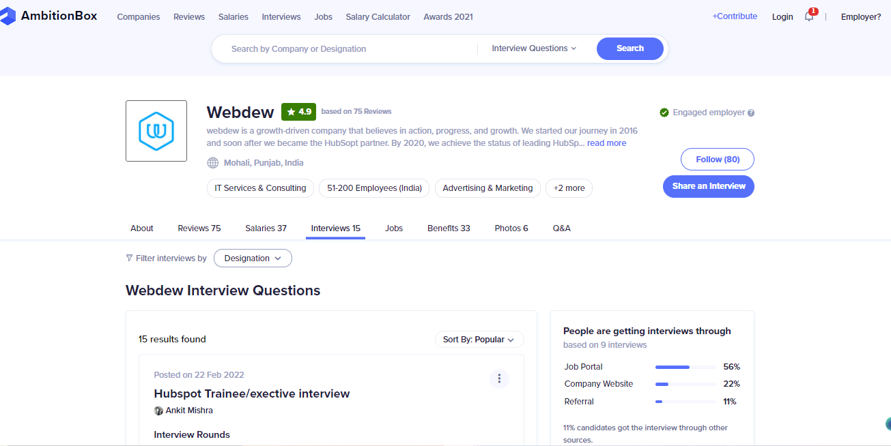The image size is (891, 446).
Task: Click the green verified checkmark for Engaged employer
Action: click(664, 112)
